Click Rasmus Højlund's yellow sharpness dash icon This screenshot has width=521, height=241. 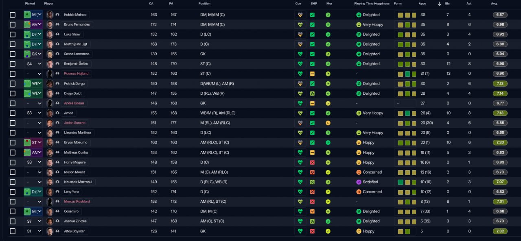312,74
